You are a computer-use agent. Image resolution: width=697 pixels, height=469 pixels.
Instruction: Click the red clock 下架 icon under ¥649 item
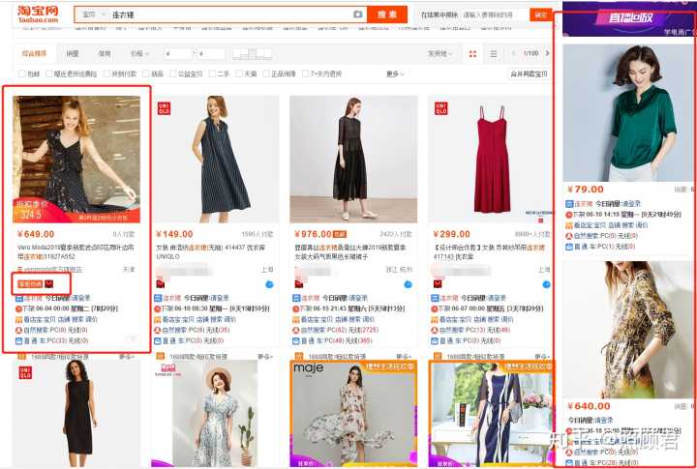(18, 308)
